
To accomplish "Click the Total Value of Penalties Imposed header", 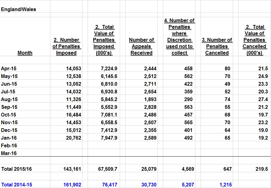I will 104,39.
